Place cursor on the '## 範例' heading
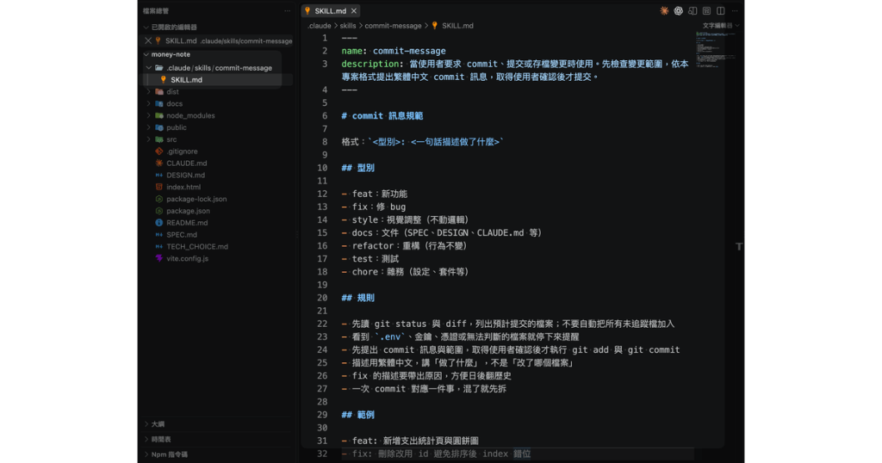The image size is (882, 463). (357, 415)
